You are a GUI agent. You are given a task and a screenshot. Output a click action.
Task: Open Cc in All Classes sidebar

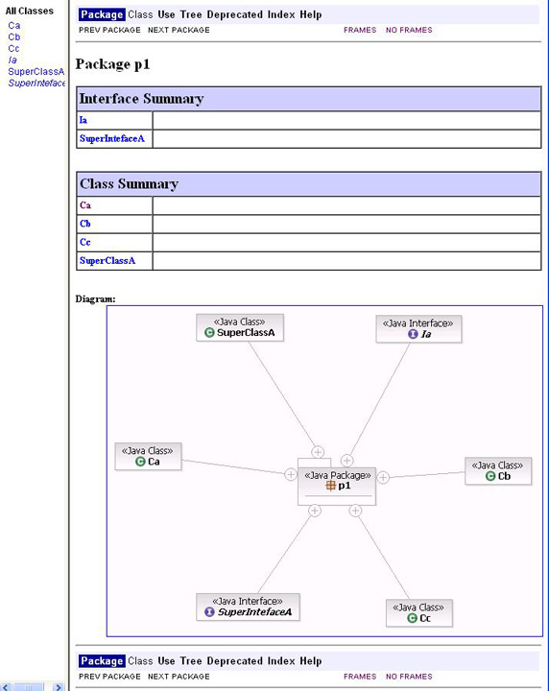click(13, 49)
